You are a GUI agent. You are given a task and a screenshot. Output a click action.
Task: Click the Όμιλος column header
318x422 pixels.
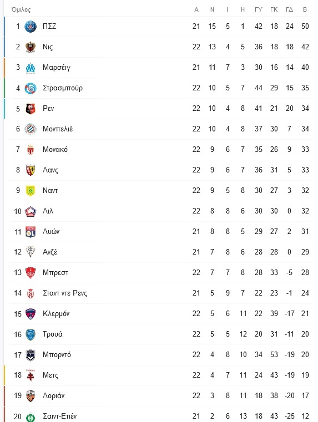click(x=21, y=9)
